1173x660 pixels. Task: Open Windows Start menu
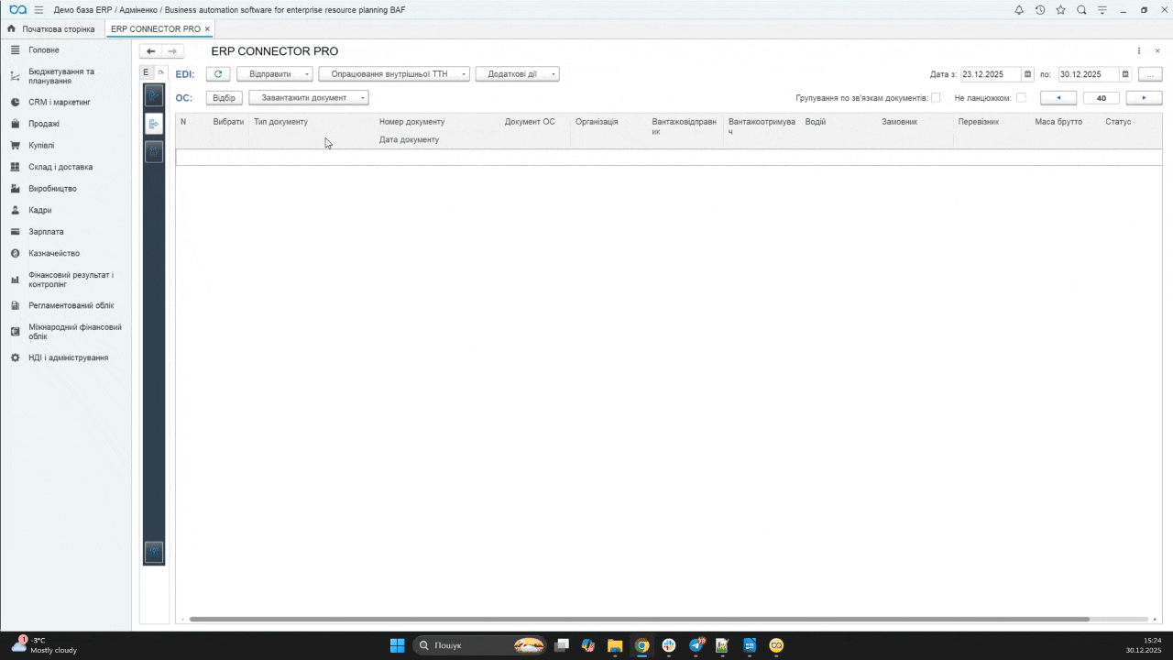[x=397, y=645]
